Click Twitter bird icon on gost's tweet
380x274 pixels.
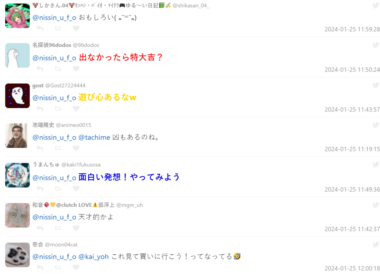point(376,85)
